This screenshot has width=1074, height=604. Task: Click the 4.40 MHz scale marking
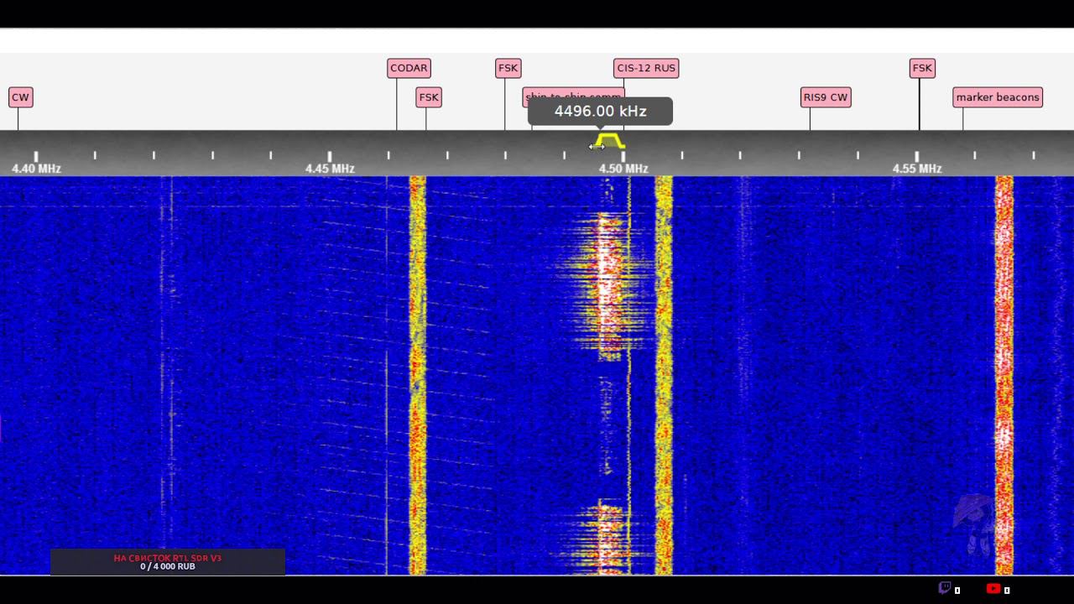(36, 169)
